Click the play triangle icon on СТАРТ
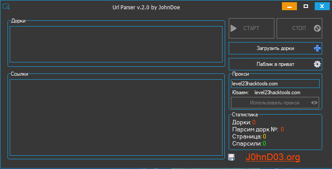Image resolution: width=332 pixels, height=169 pixels. coord(234,28)
